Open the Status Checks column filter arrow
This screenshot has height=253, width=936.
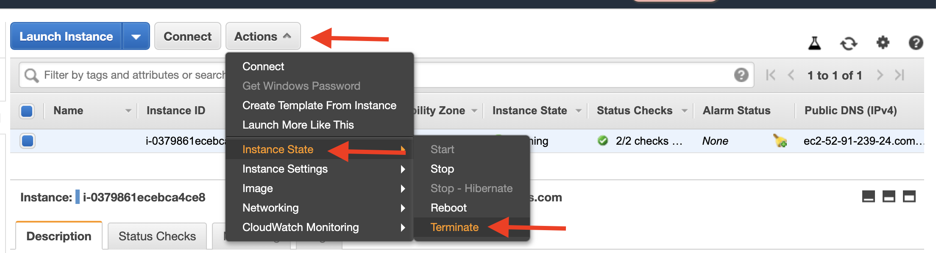coord(684,111)
